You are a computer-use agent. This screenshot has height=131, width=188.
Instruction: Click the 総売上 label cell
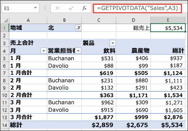tap(133, 28)
